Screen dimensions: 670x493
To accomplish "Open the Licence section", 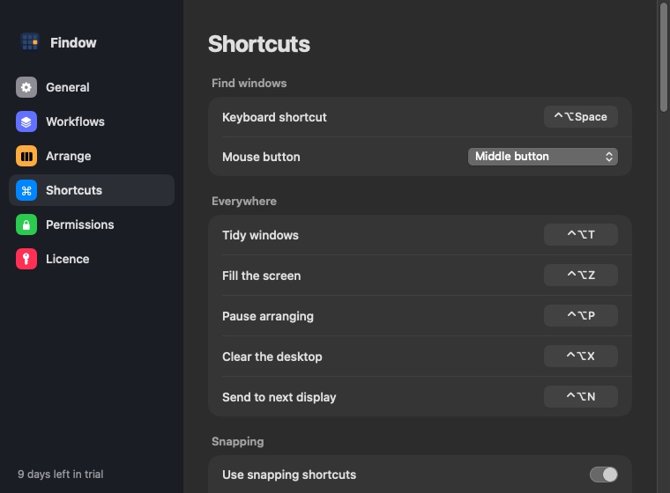I will point(92,259).
